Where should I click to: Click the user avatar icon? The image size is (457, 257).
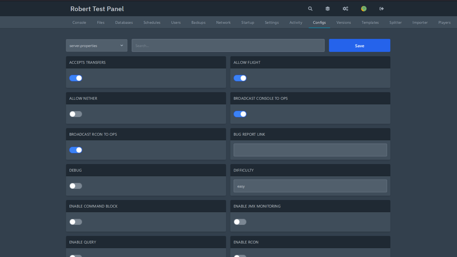[x=364, y=9]
